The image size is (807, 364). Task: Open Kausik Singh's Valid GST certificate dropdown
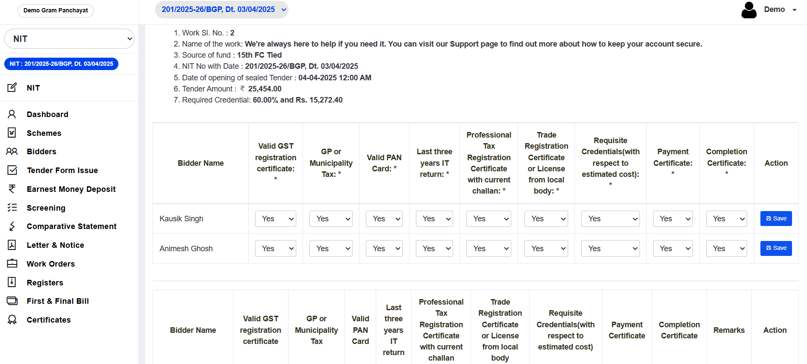276,219
